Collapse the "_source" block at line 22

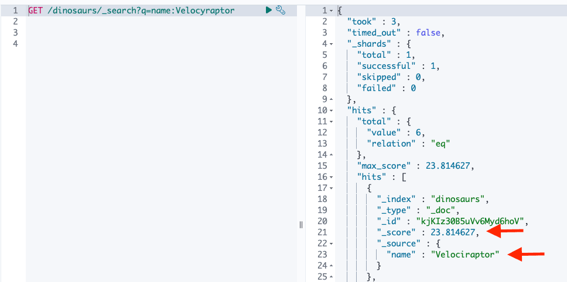[332, 243]
